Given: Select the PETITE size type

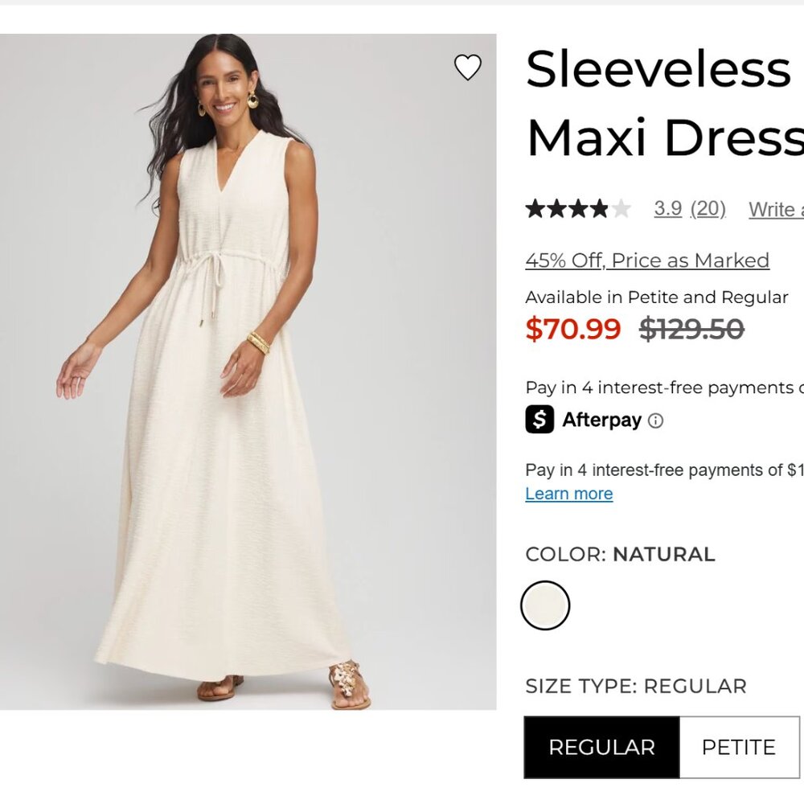Looking at the screenshot, I should pyautogui.click(x=739, y=748).
